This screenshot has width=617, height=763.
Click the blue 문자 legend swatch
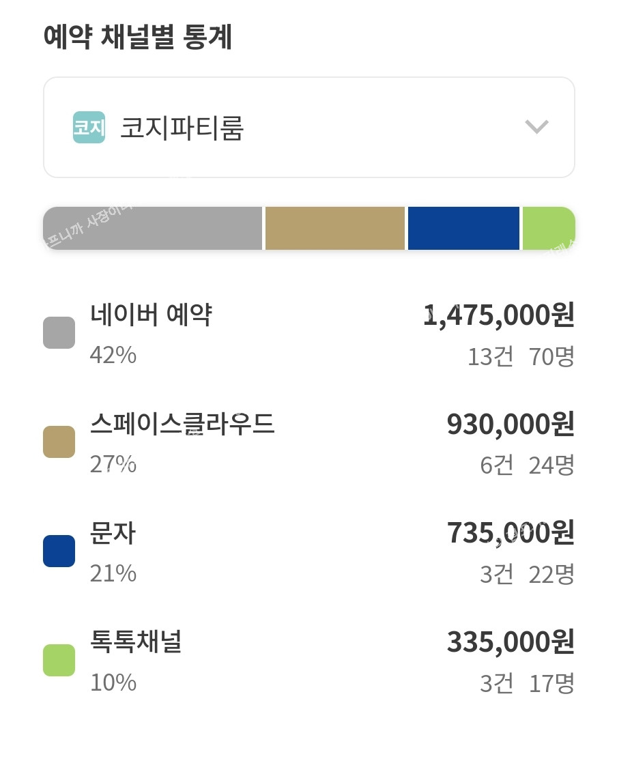pyautogui.click(x=59, y=551)
